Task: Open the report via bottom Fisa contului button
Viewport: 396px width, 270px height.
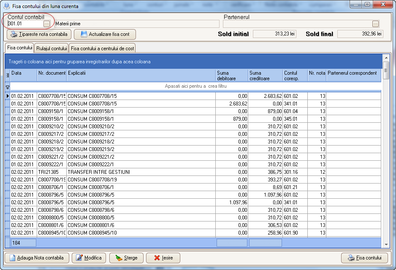Action: [x=364, y=258]
